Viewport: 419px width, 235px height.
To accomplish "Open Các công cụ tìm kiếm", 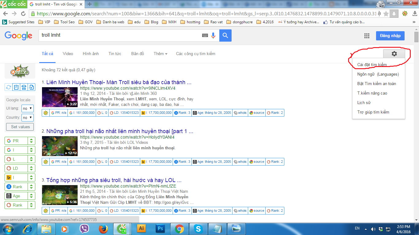I will point(196,54).
